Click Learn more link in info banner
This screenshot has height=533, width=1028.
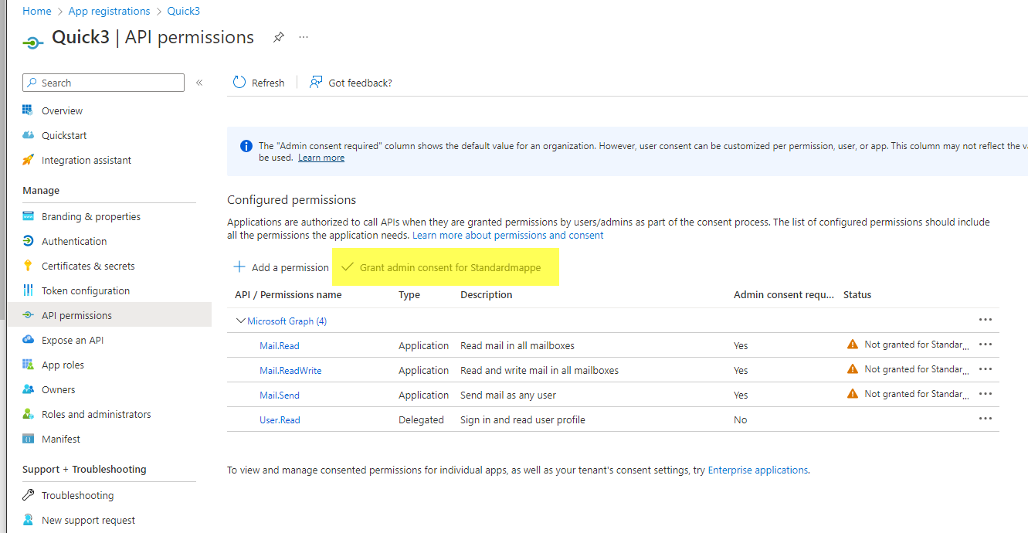pyautogui.click(x=321, y=158)
